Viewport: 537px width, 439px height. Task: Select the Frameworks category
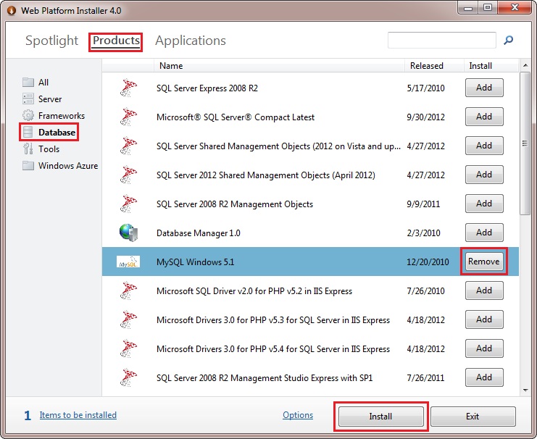pyautogui.click(x=62, y=116)
